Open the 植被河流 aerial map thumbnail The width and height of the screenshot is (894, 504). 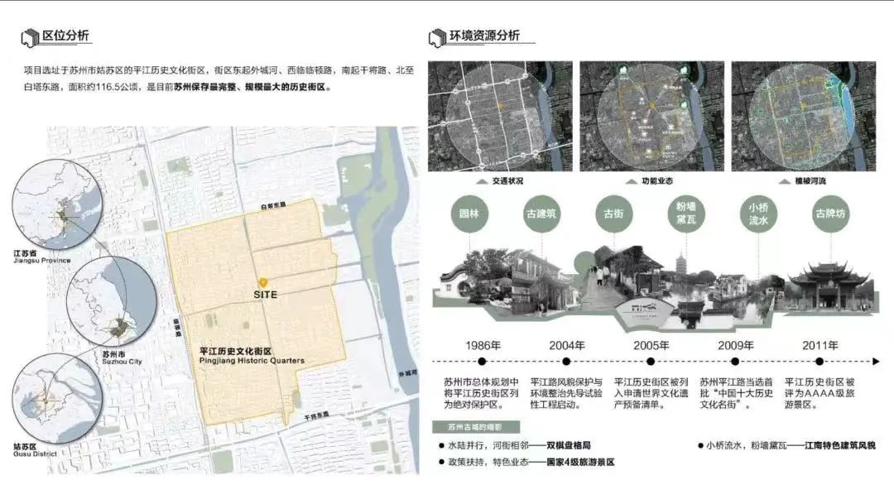pos(803,117)
